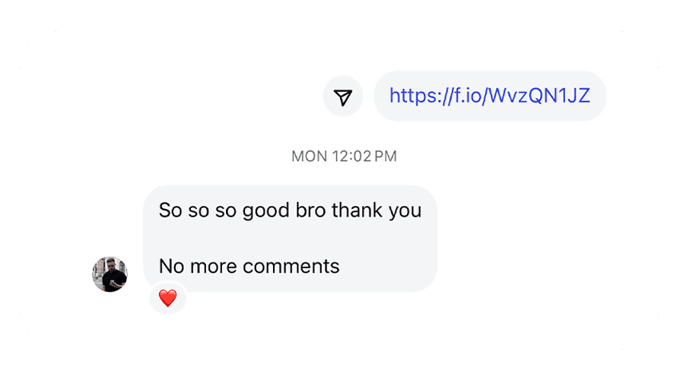Click "WvzQN1JZ" in the blue URL
Image resolution: width=680 pixels, height=380 pixels.
pos(539,96)
